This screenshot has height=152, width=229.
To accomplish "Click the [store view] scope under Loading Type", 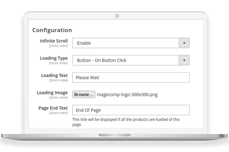I will point(58,63).
